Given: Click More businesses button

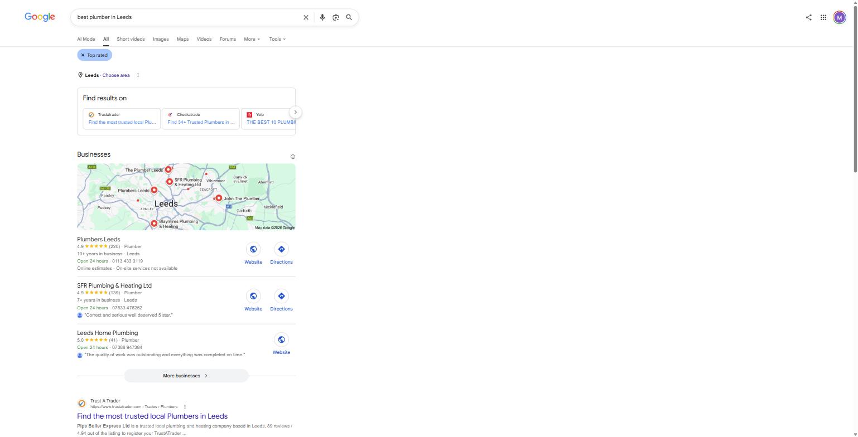Looking at the screenshot, I should tap(186, 376).
